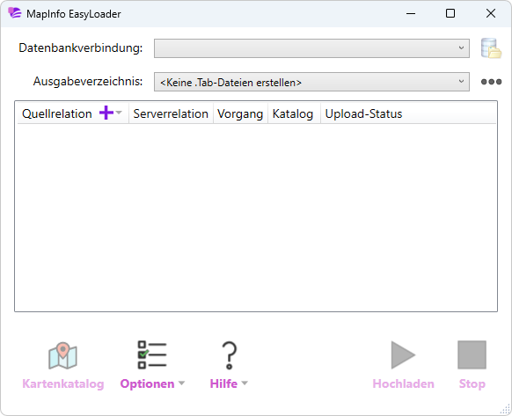The height and width of the screenshot is (416, 512).
Task: Open the database connection icon with folder
Action: (x=491, y=48)
